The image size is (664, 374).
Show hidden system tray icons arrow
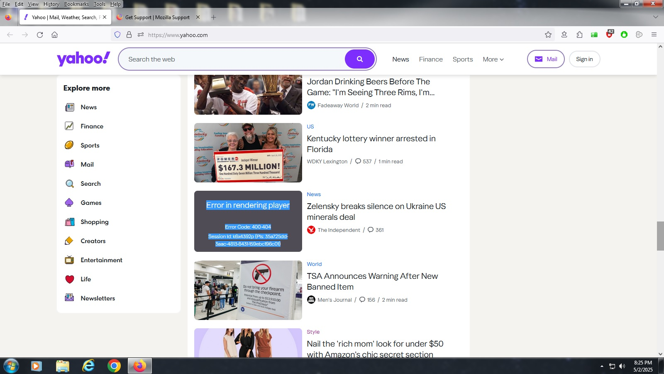coord(602,366)
